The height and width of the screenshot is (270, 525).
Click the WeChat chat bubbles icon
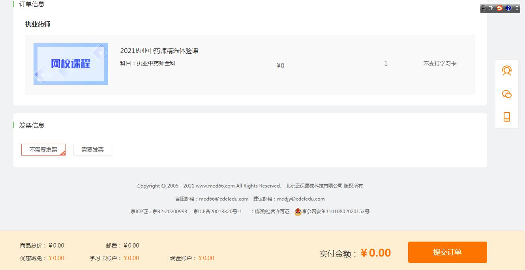coord(506,94)
